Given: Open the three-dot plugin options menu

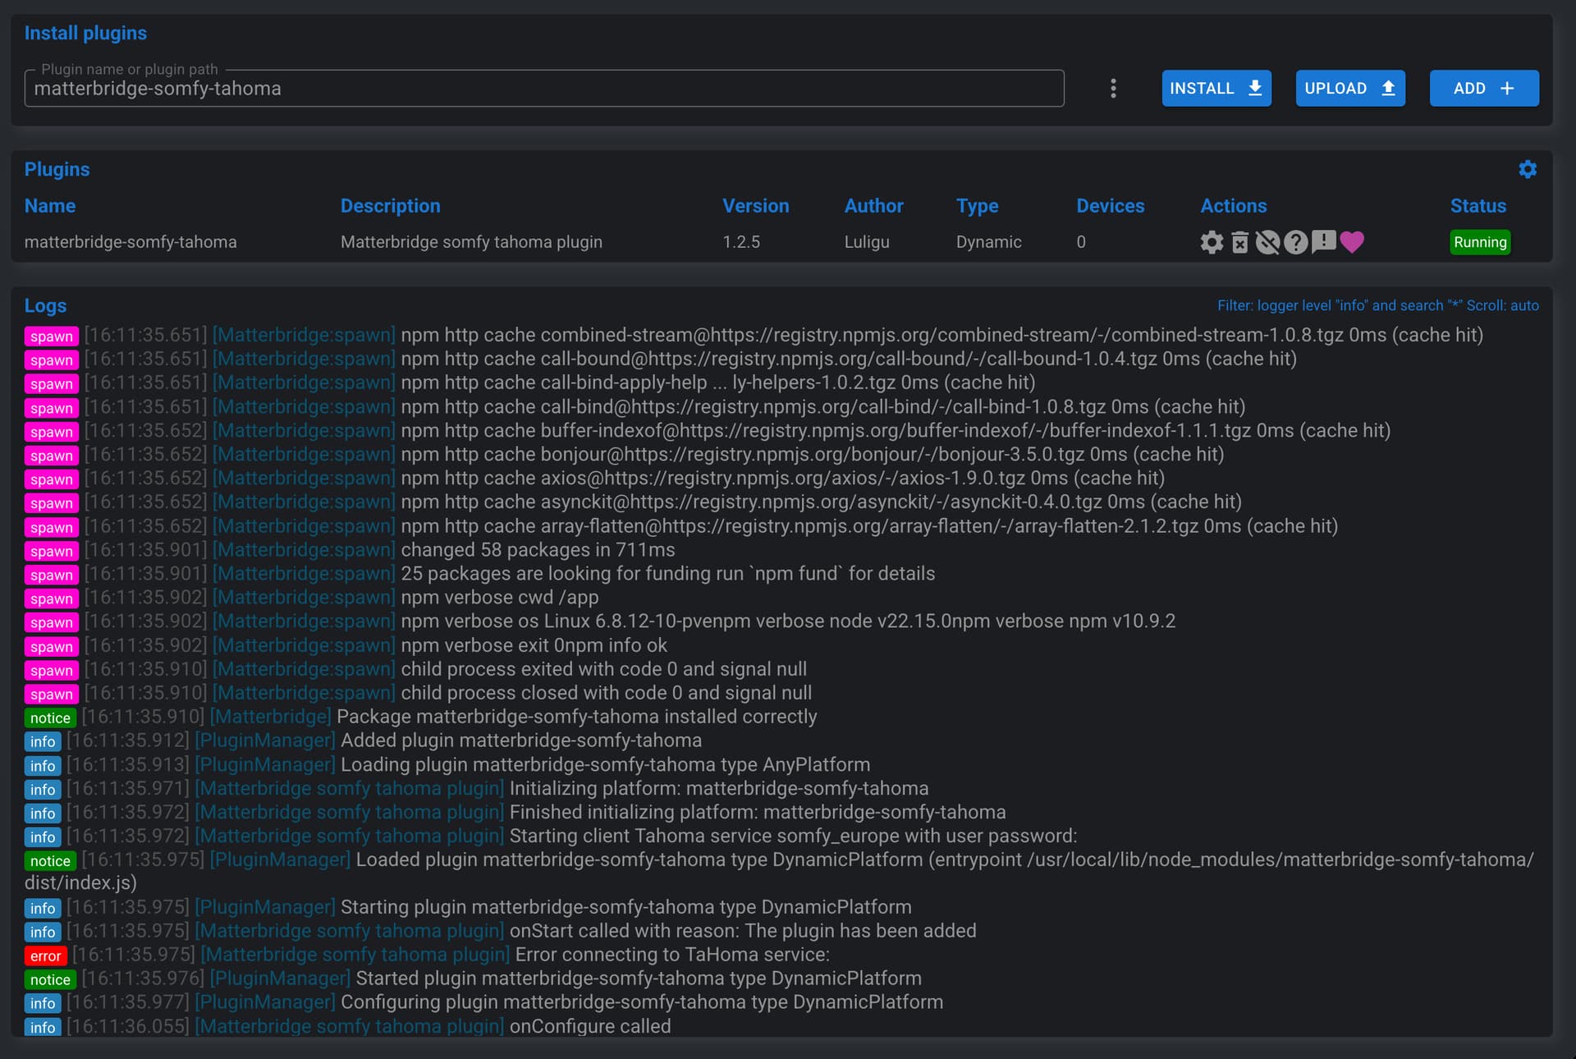Looking at the screenshot, I should pyautogui.click(x=1113, y=89).
